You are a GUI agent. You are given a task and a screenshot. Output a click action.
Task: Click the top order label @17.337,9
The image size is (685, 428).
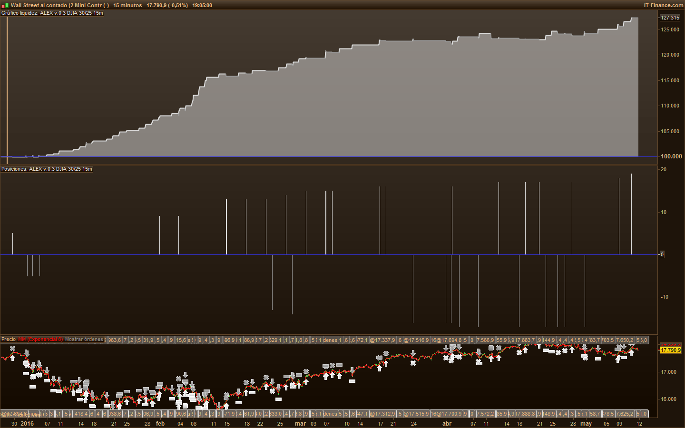(x=383, y=340)
